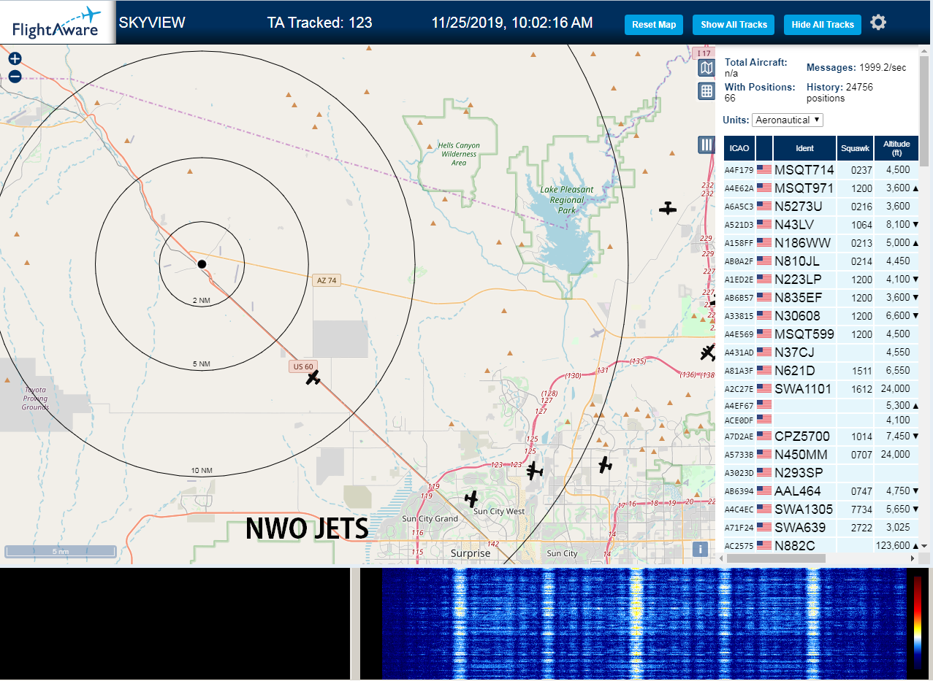Click the horizontal scrollbar under aircraft table
This screenshot has width=933, height=681.
[776, 558]
